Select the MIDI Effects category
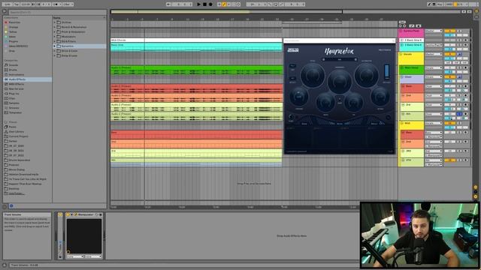This screenshot has width=481, height=270. click(x=27, y=84)
